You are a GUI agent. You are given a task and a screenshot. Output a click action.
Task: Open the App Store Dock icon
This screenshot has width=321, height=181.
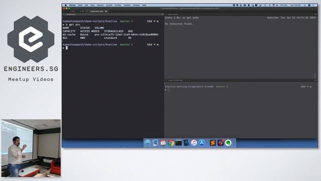click(x=202, y=143)
